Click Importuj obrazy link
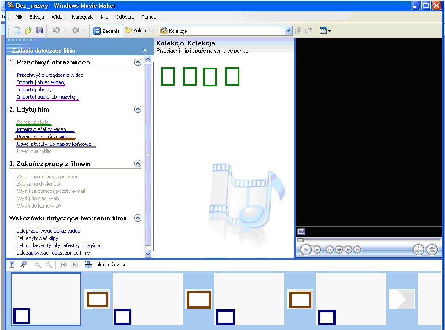445x330 pixels. (x=35, y=90)
